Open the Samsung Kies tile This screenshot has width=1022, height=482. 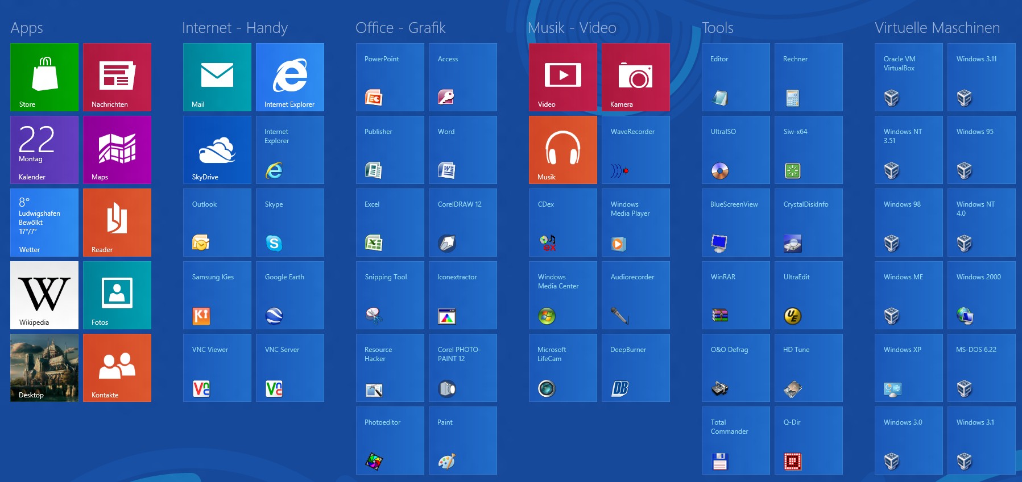coord(217,295)
